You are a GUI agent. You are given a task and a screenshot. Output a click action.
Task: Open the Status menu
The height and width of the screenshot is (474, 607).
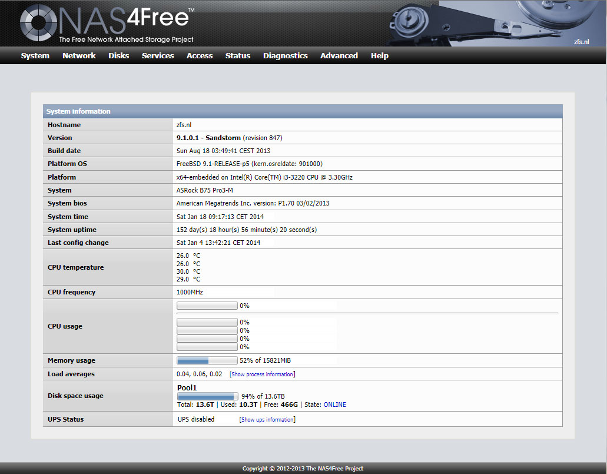point(238,56)
